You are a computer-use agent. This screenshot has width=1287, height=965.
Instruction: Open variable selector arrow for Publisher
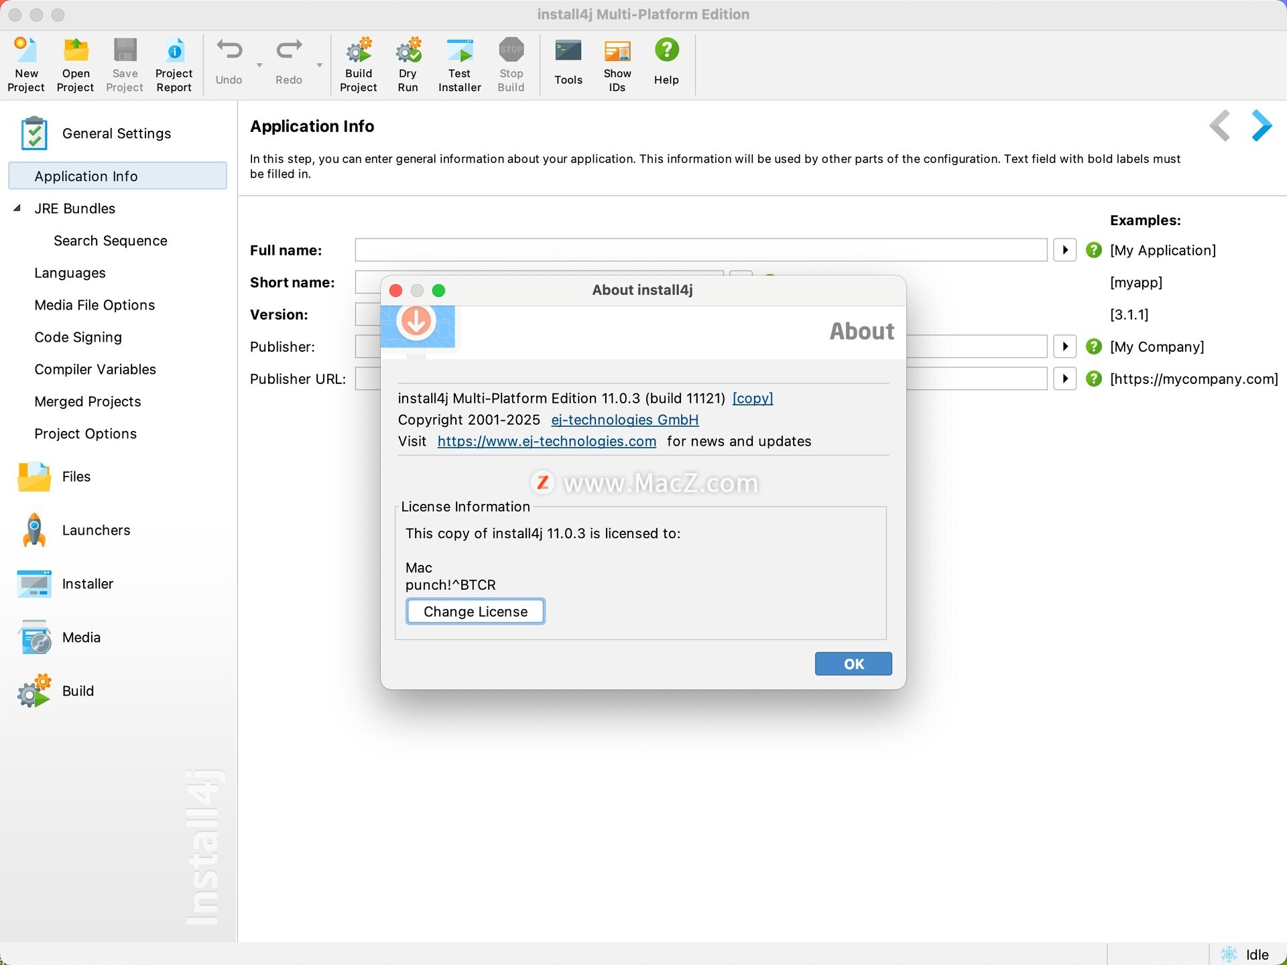(1065, 346)
